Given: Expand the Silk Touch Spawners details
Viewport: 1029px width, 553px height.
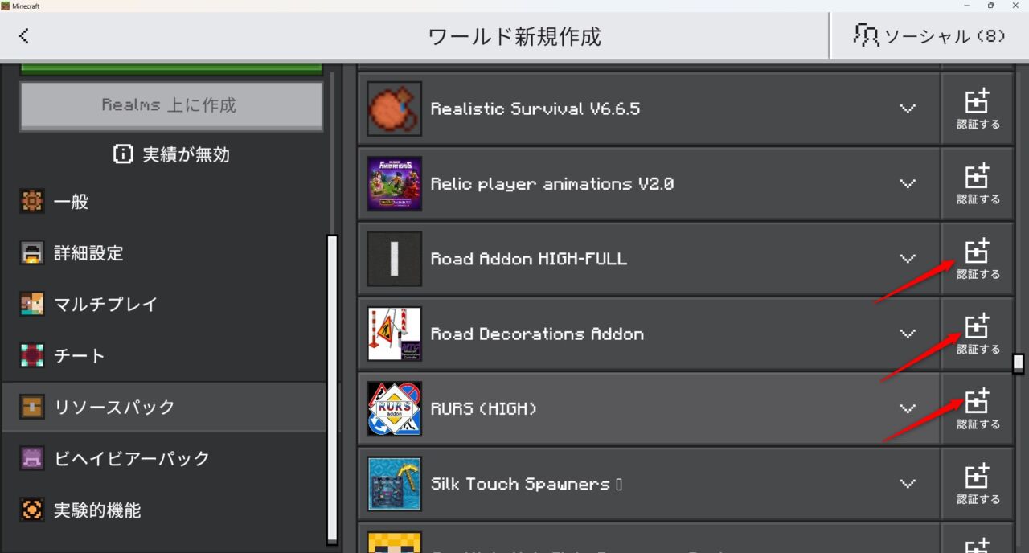Looking at the screenshot, I should coord(908,483).
